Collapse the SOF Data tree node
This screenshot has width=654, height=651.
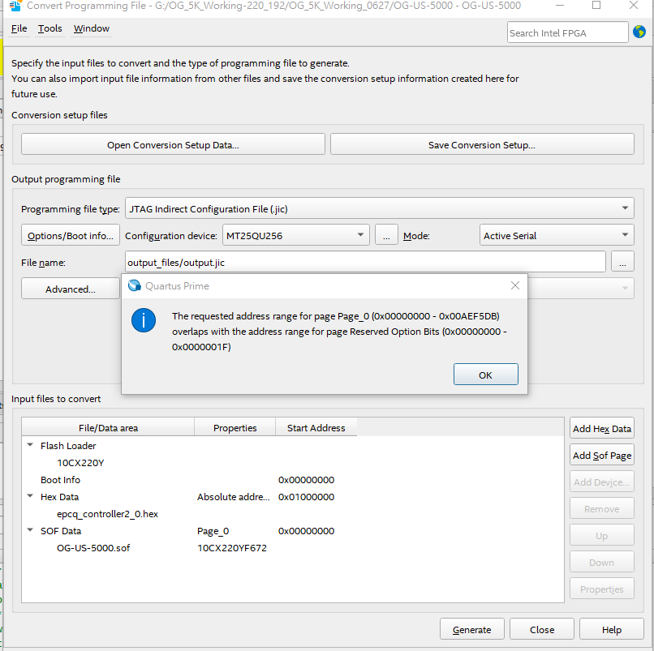tap(30, 530)
